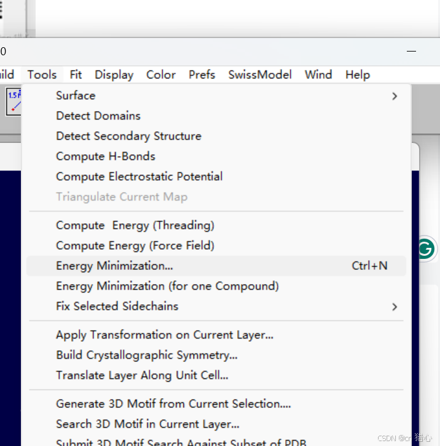Open the Fit menu

click(x=76, y=75)
